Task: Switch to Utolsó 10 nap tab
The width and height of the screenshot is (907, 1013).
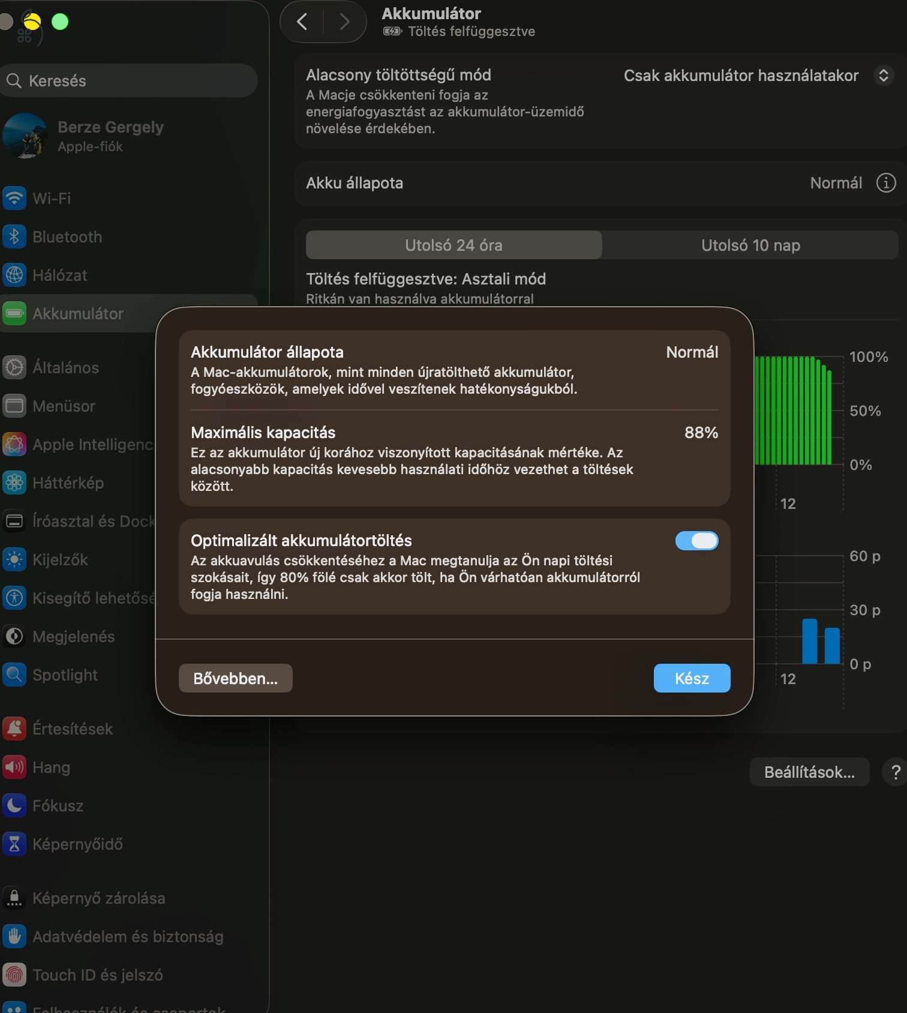Action: tap(750, 245)
